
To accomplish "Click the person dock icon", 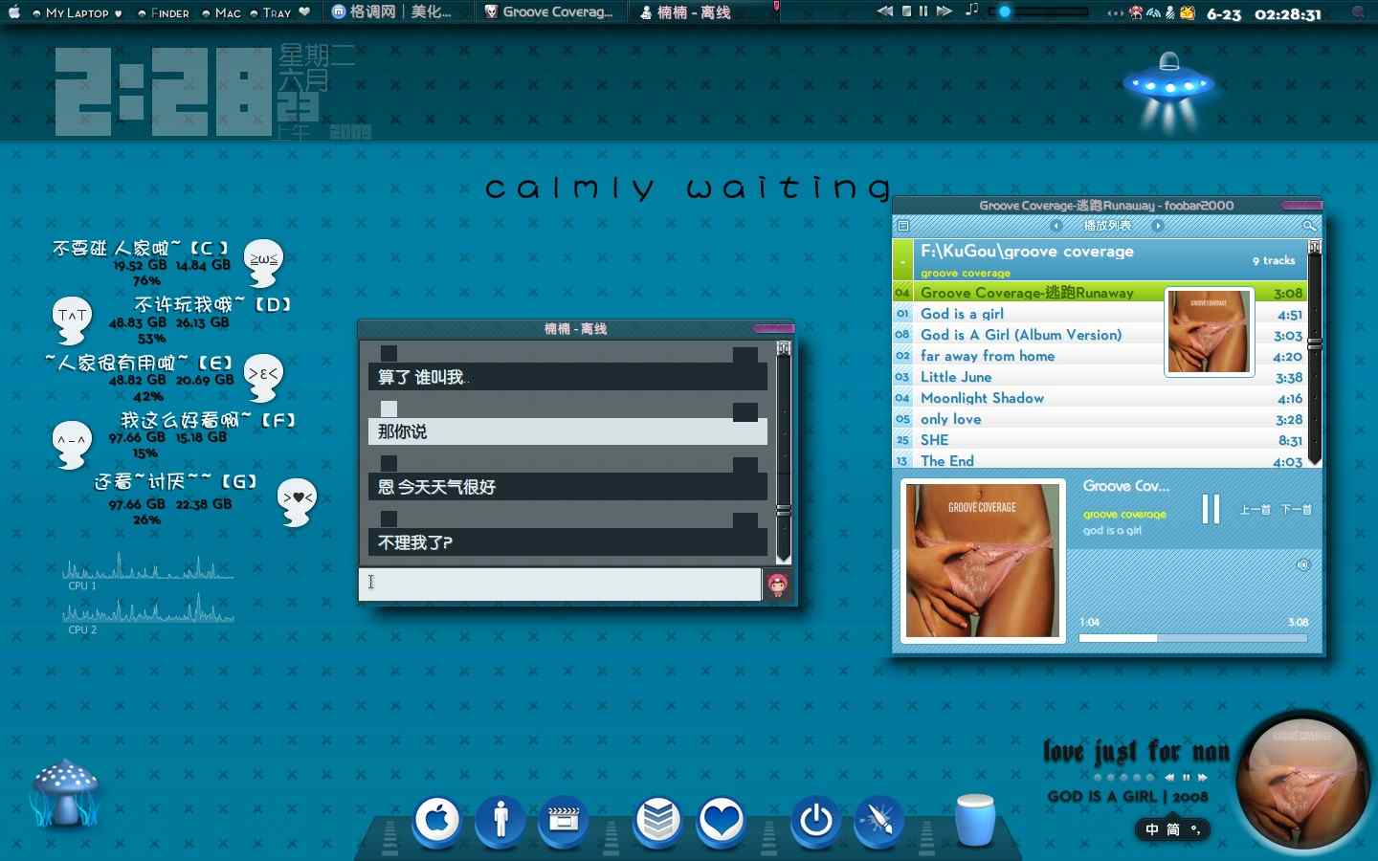I will 500,821.
